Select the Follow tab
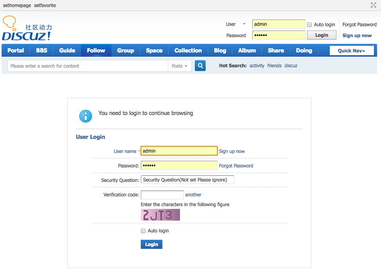Image resolution: width=381 pixels, height=275 pixels. tap(96, 50)
